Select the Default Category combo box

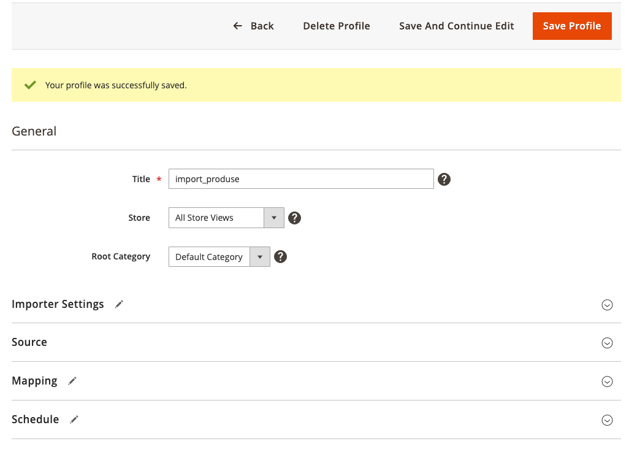tap(219, 257)
